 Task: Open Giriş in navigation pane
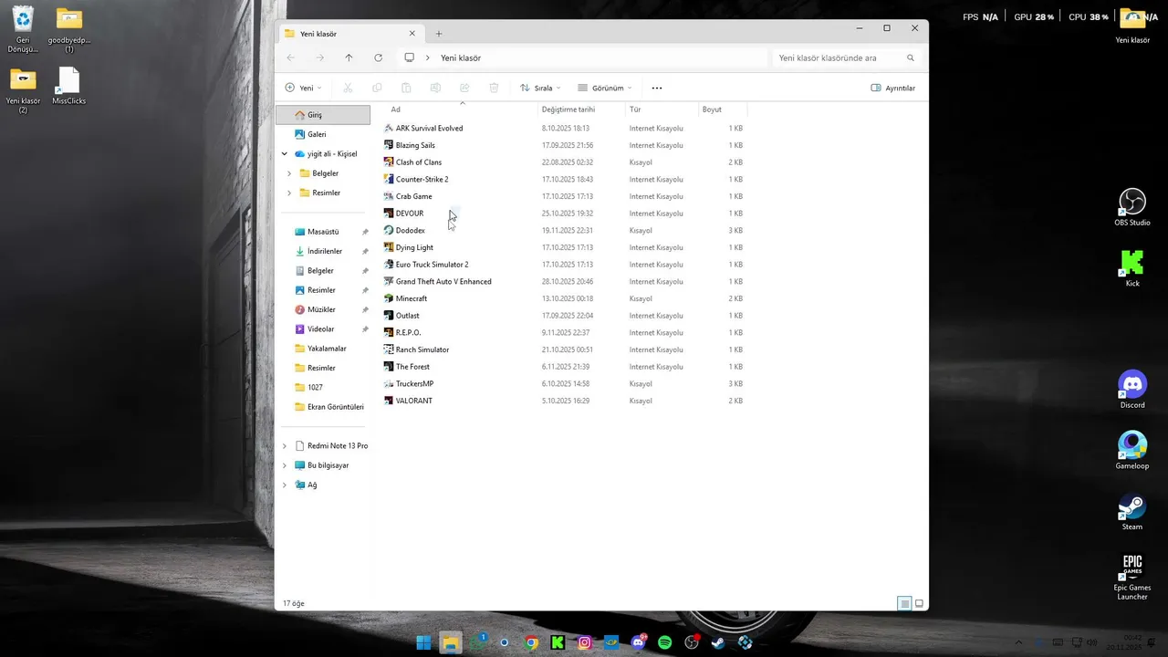tap(323, 115)
